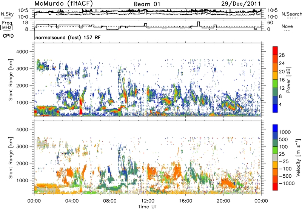The image size is (302, 209).
Task: Click the "Power [dB]" color bar title
Action: [x=288, y=80]
